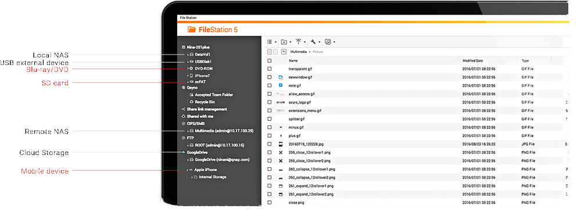Open Accepted Team Folder in sidebar

point(214,95)
